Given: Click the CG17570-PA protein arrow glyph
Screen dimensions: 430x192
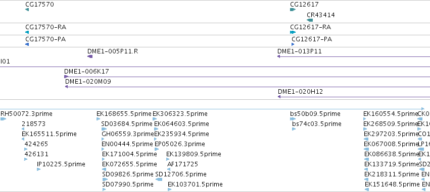Looking at the screenshot, I should coord(27,44).
